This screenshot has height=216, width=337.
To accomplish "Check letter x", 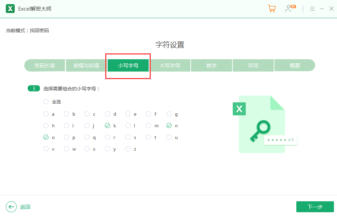I will coord(87,149).
